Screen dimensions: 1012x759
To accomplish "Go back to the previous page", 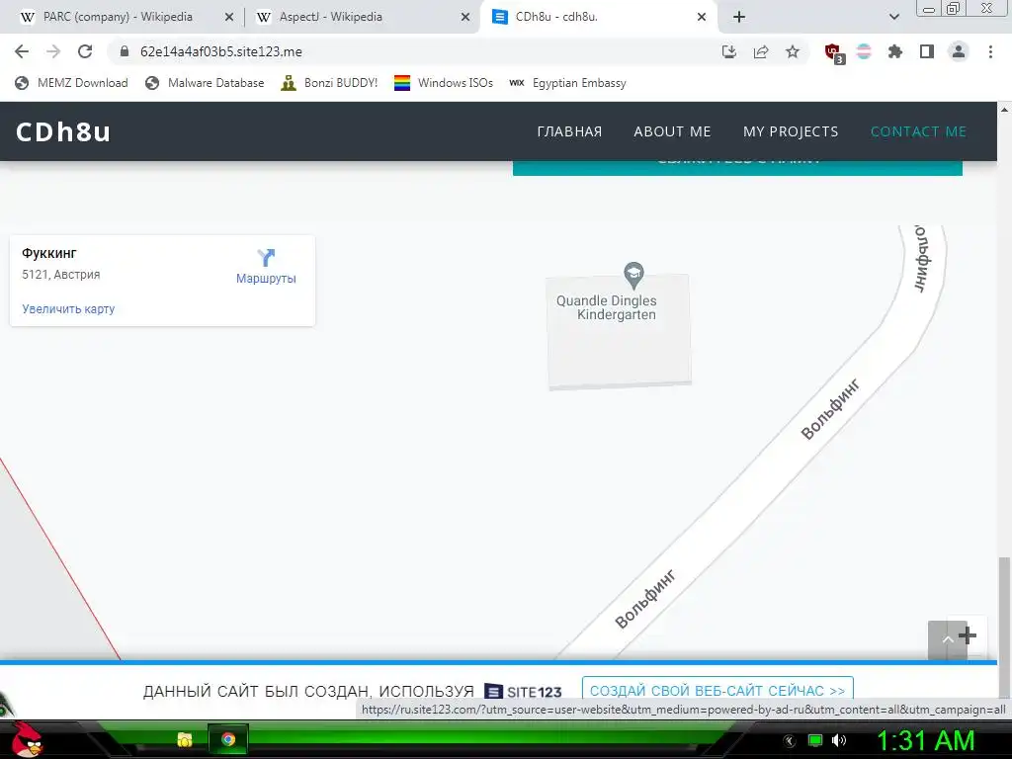I will pos(22,51).
